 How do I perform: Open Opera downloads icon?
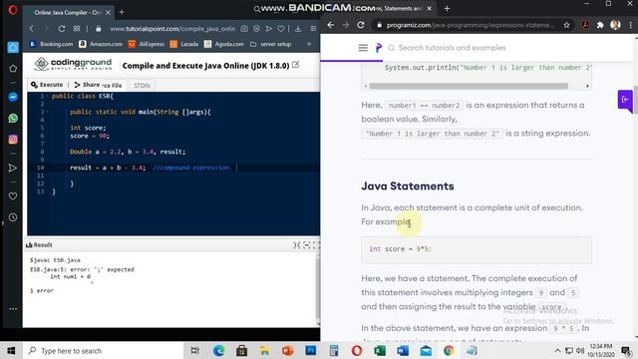[298, 29]
